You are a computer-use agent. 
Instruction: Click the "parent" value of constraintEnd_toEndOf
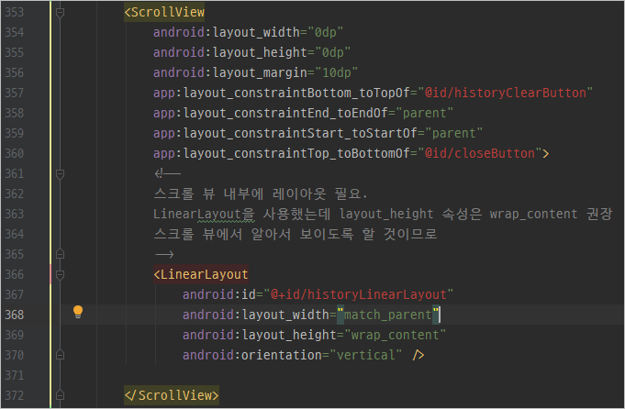tap(424, 113)
